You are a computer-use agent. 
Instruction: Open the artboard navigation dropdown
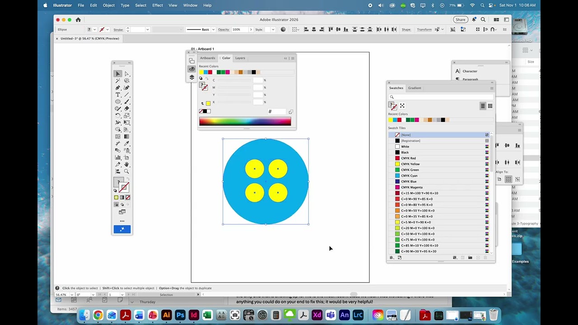122,295
